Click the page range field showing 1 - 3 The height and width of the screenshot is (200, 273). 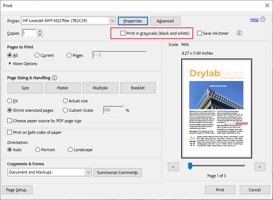point(120,55)
